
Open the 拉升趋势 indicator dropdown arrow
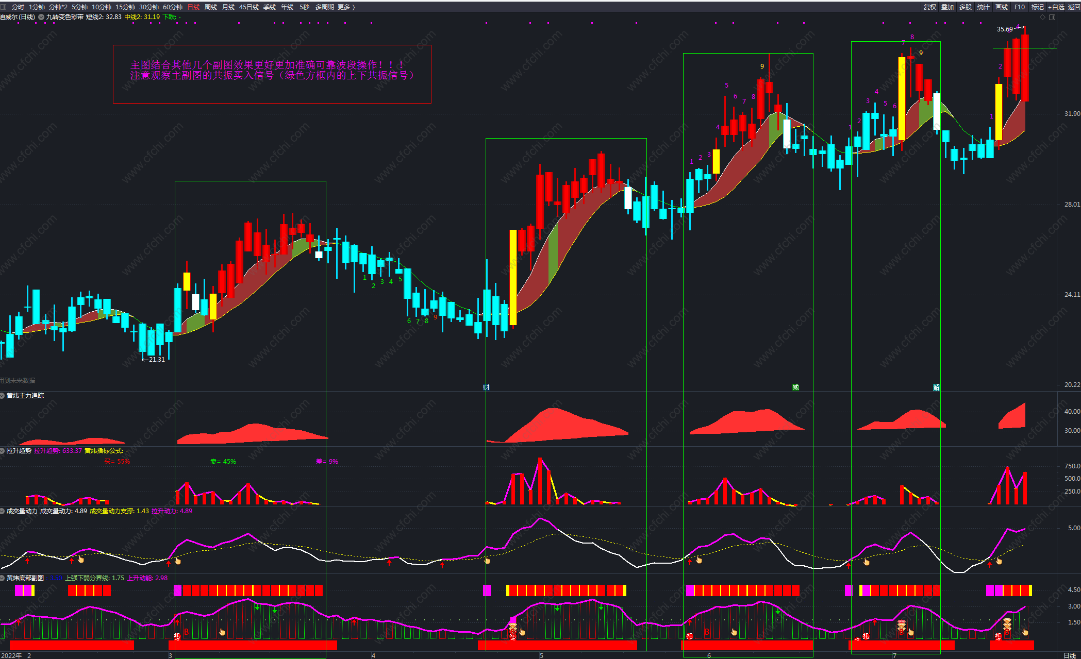(x=3, y=451)
